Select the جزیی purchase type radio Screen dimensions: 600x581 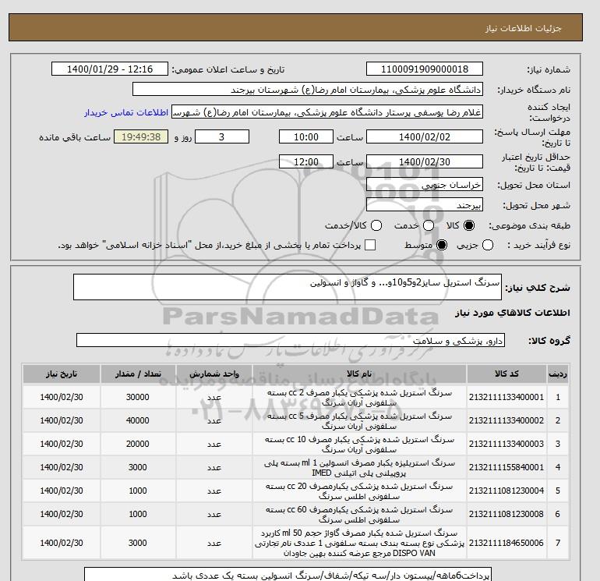[x=488, y=245]
